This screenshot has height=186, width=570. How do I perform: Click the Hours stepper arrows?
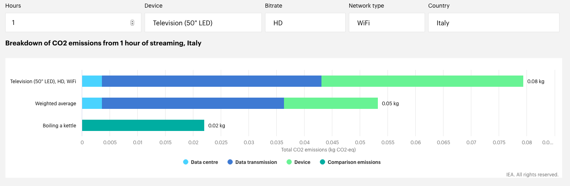(x=132, y=23)
